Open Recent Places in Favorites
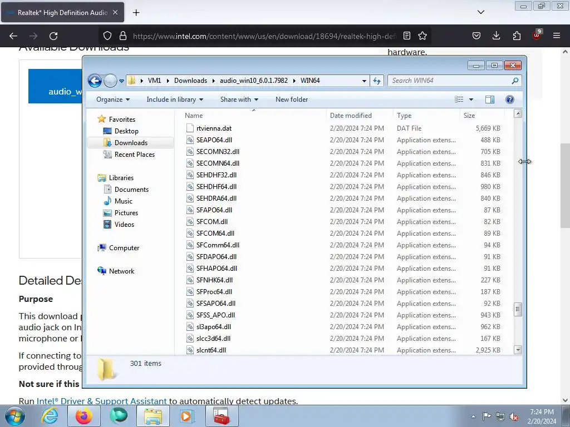 coord(135,155)
